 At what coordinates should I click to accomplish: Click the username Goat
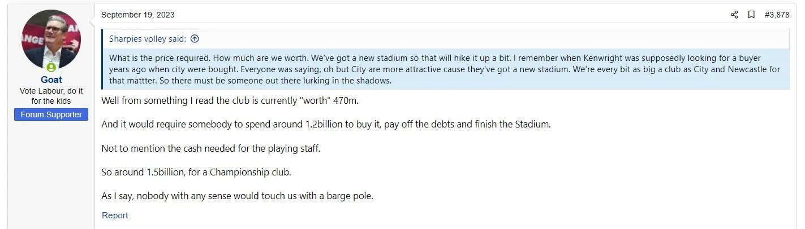51,80
